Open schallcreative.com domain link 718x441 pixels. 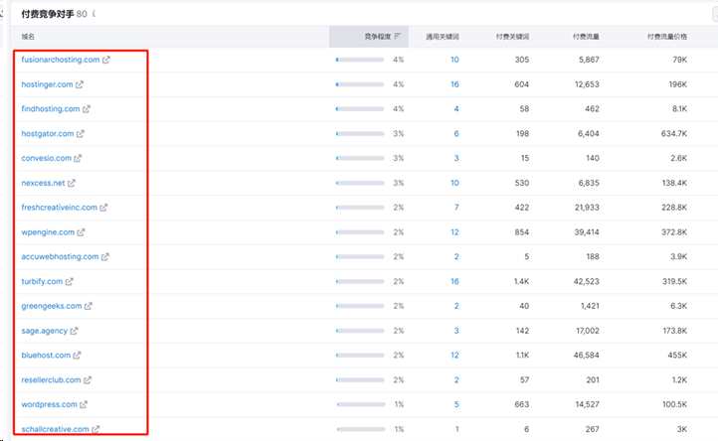(x=55, y=429)
